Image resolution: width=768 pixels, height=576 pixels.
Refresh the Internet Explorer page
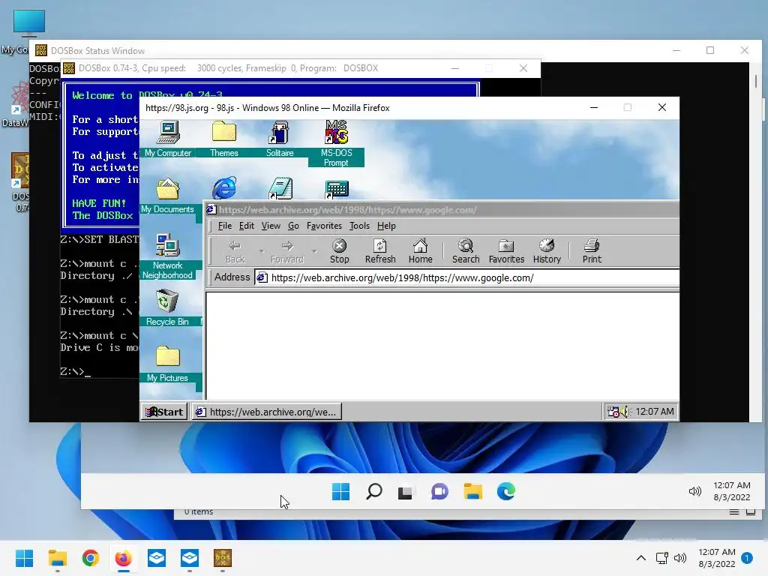coord(380,252)
